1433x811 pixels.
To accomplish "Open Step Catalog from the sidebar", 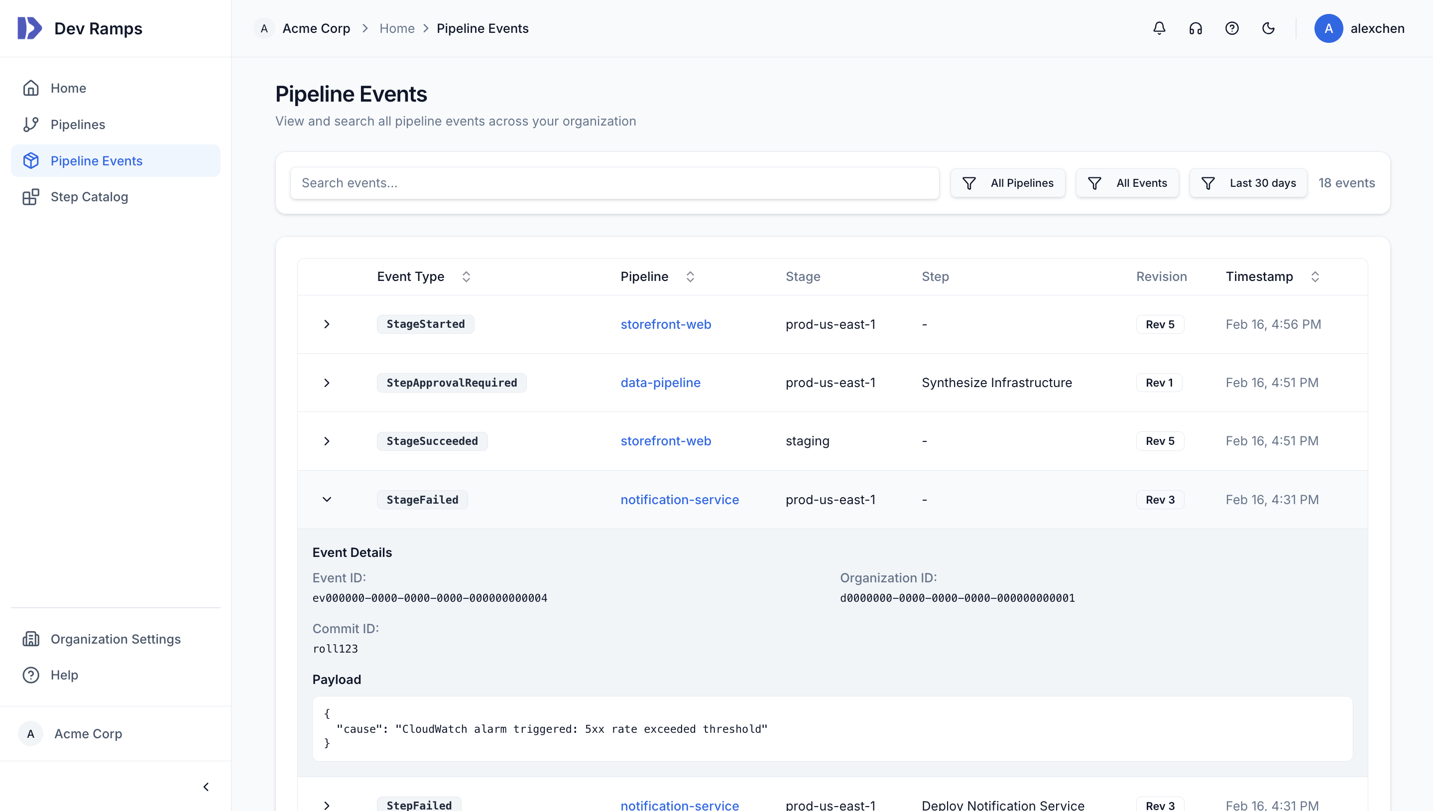I will pyautogui.click(x=89, y=197).
